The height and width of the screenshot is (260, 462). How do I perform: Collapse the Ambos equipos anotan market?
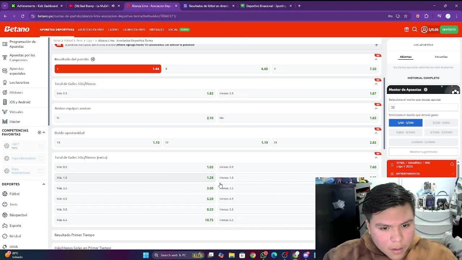tap(376, 108)
